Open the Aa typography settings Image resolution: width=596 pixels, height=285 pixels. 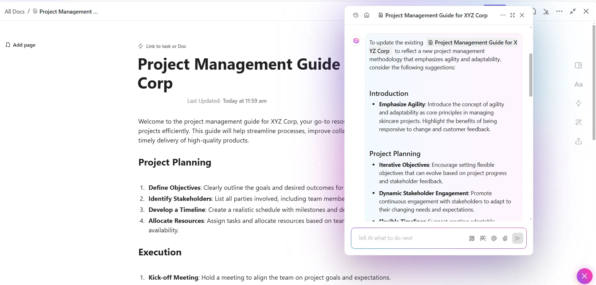[x=578, y=84]
